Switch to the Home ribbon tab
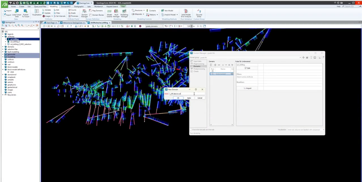This screenshot has width=362, height=182. point(13,6)
